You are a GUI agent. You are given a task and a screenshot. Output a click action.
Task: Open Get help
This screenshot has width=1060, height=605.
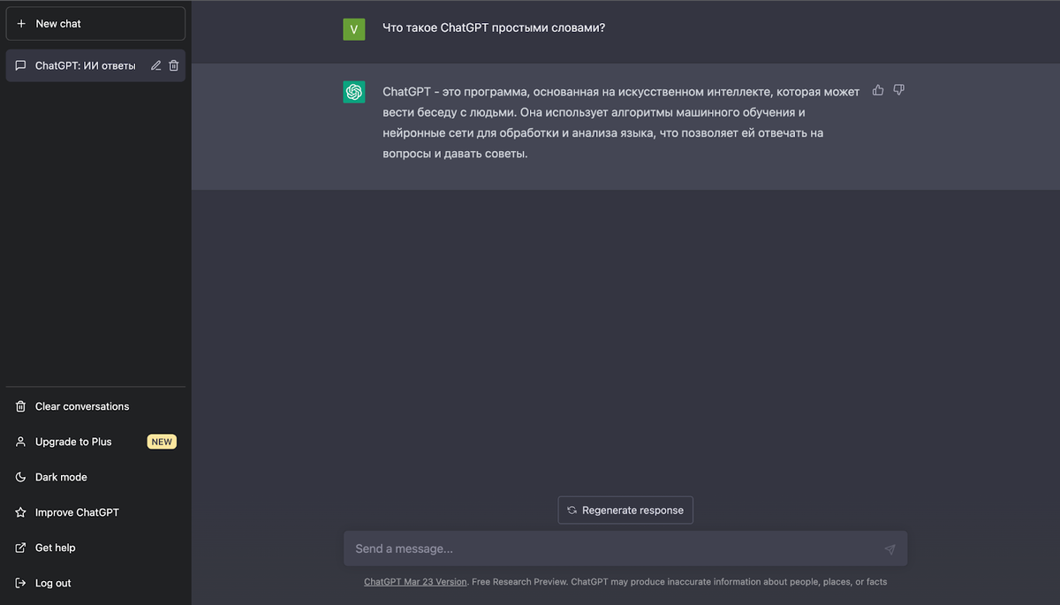click(95, 548)
